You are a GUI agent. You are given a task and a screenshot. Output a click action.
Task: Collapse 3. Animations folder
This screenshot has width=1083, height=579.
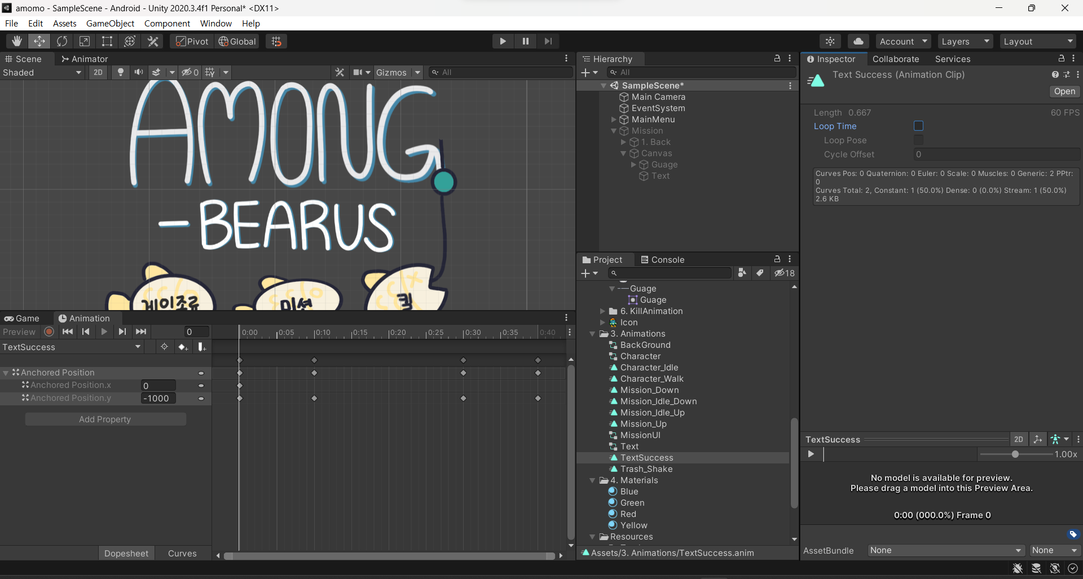click(x=592, y=334)
